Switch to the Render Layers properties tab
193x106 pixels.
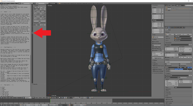point(171,27)
